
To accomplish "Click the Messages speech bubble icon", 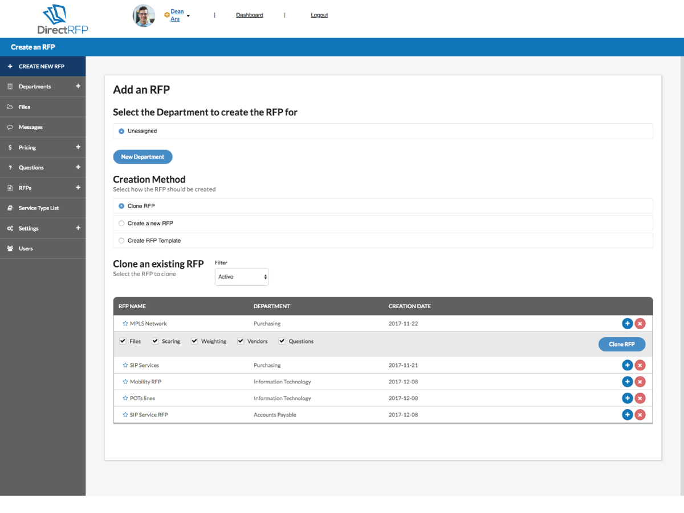I will [x=10, y=127].
